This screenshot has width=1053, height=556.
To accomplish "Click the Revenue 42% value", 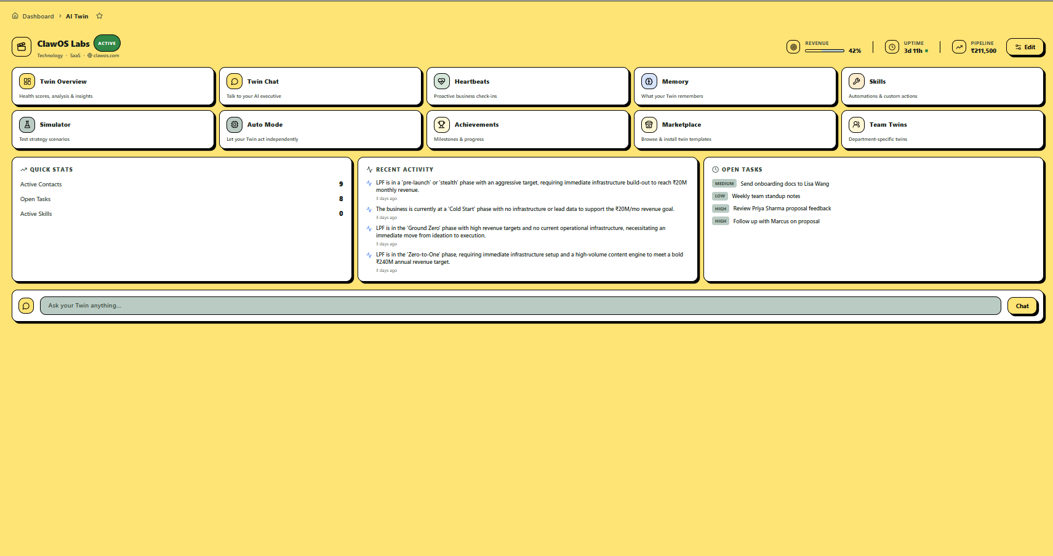I will click(x=855, y=51).
